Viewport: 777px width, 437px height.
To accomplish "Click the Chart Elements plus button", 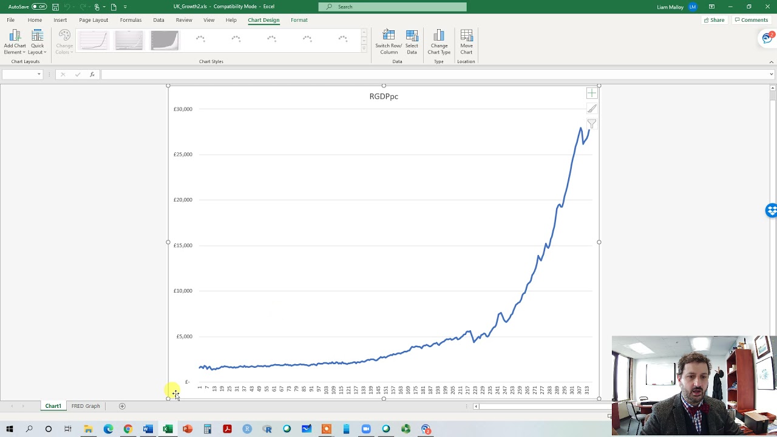I will coord(592,93).
